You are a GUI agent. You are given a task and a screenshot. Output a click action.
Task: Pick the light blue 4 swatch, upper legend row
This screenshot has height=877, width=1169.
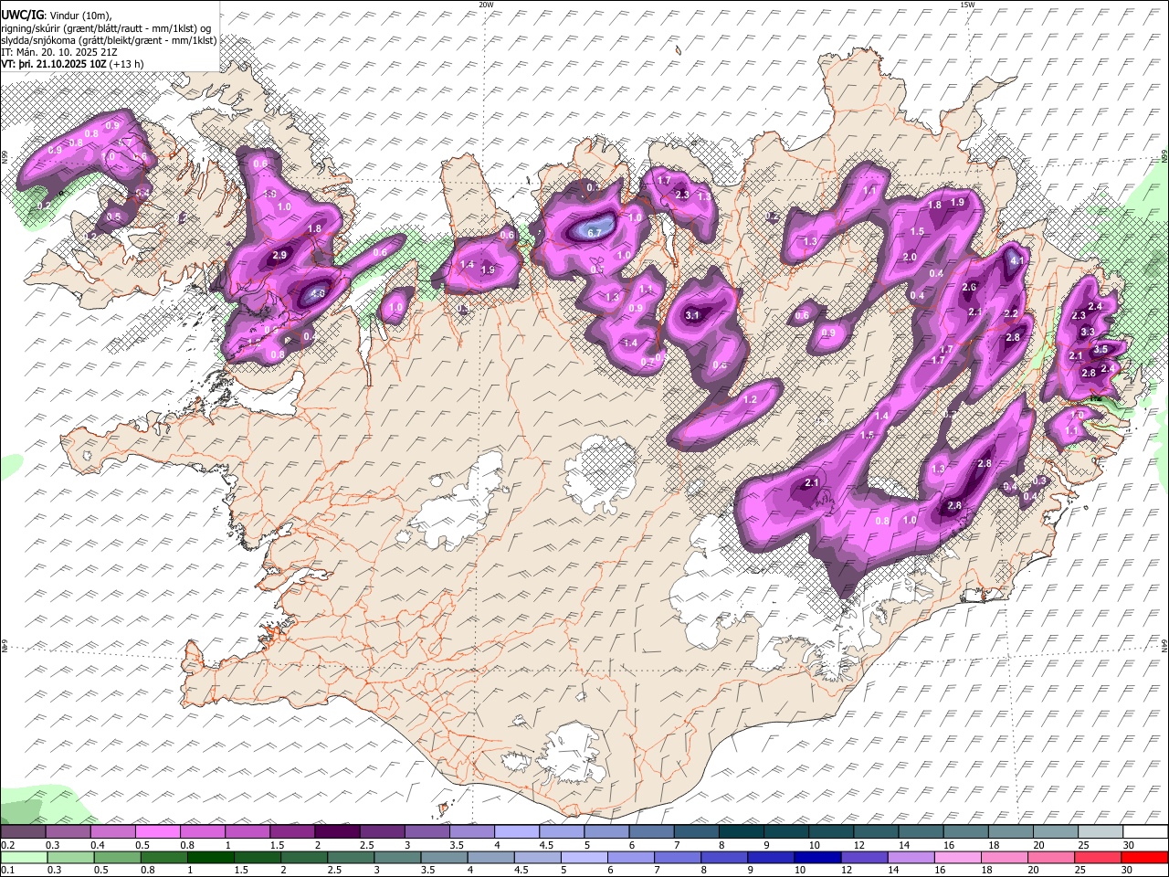coord(516,832)
